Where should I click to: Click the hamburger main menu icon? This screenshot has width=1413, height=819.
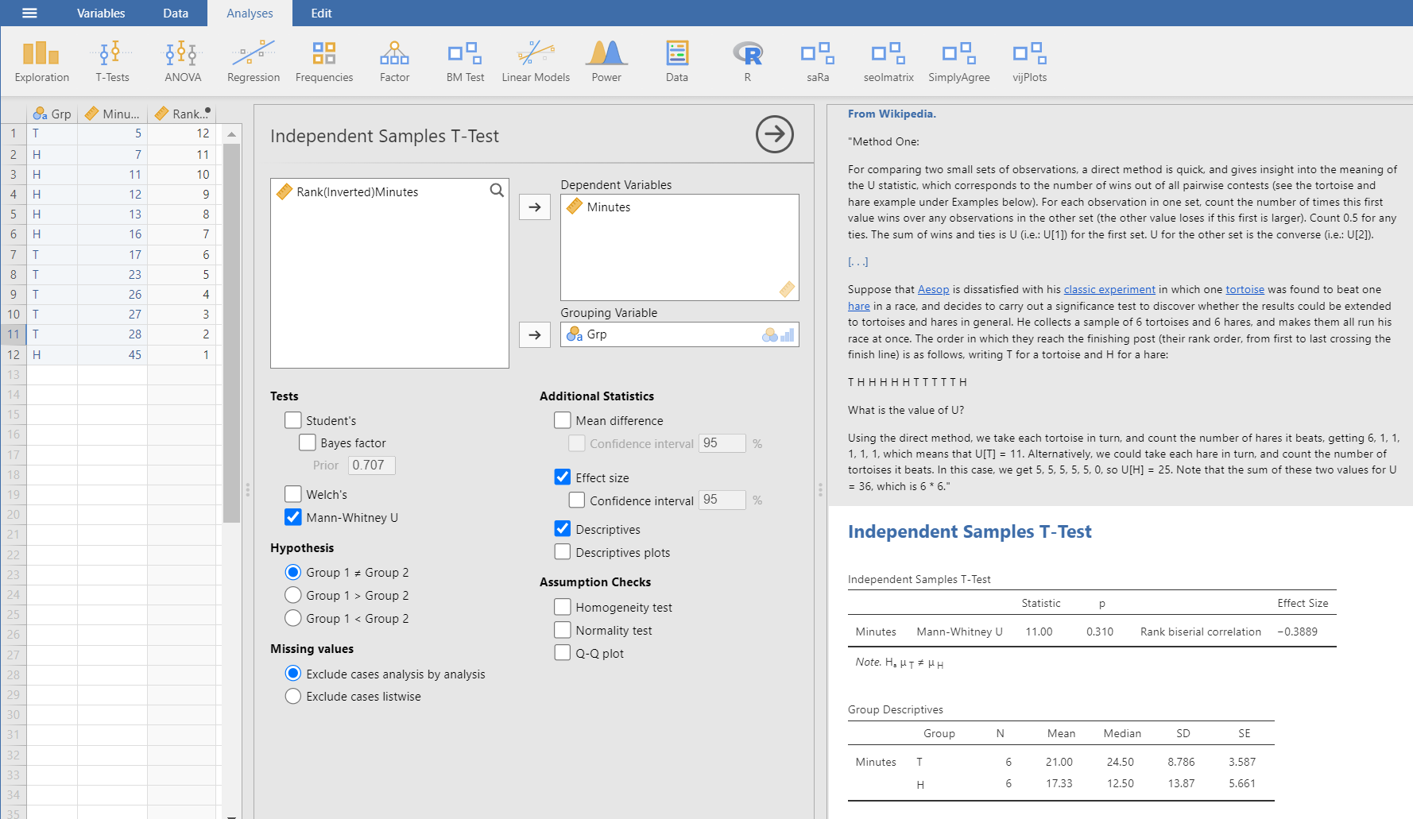coord(29,13)
